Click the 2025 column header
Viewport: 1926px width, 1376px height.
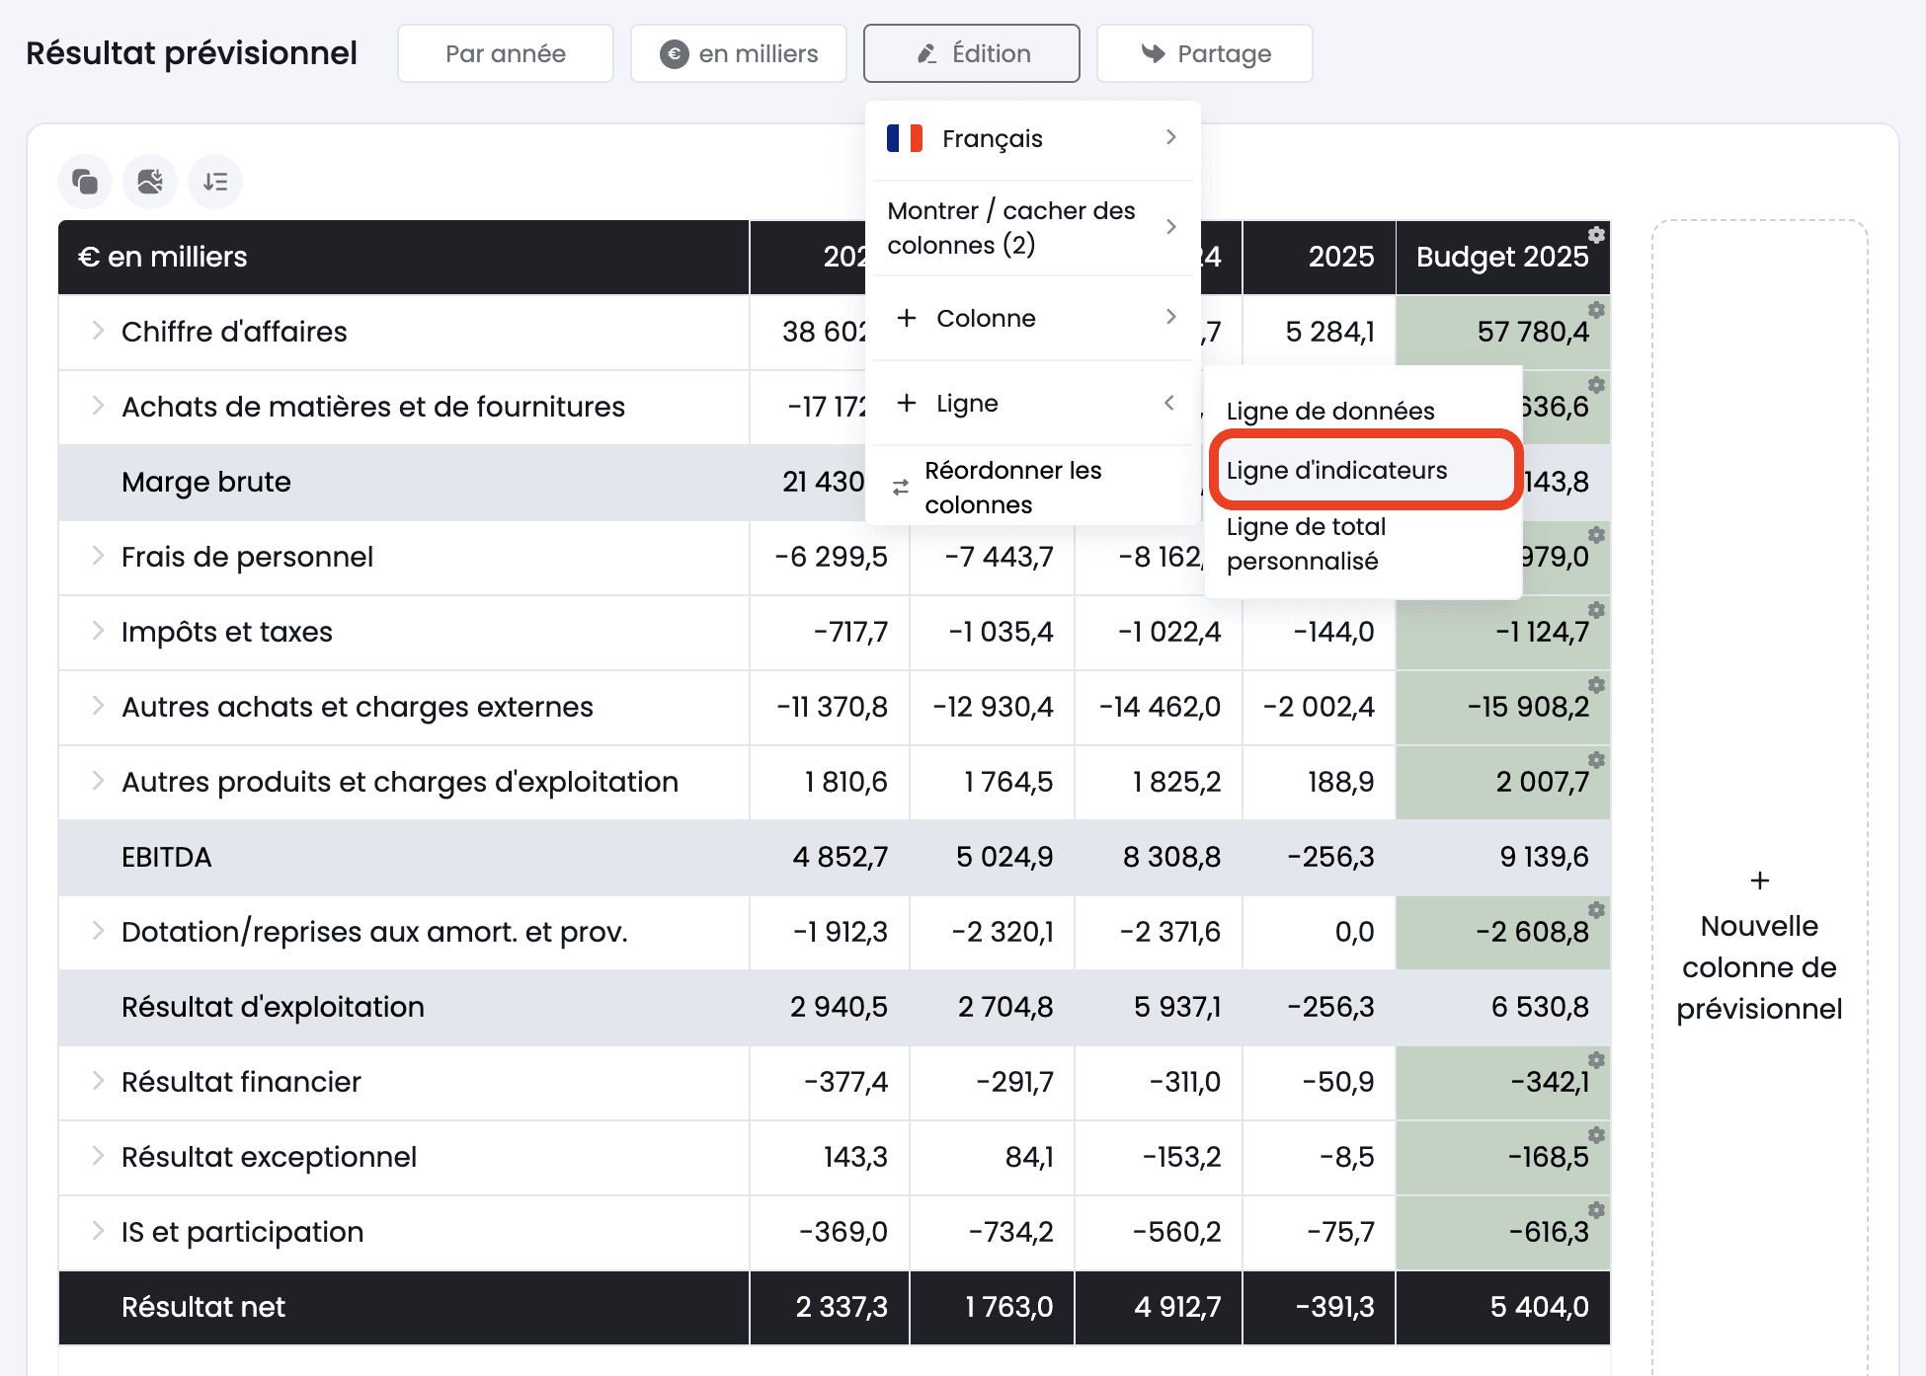[x=1320, y=257]
